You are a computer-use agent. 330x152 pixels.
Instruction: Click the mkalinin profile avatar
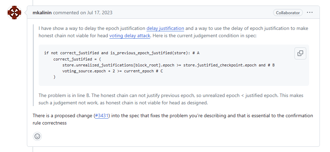pos(14,13)
